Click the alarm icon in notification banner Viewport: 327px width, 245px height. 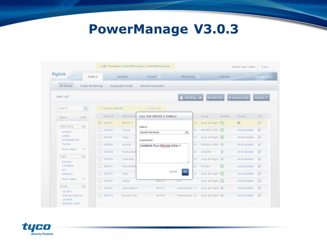(x=104, y=66)
